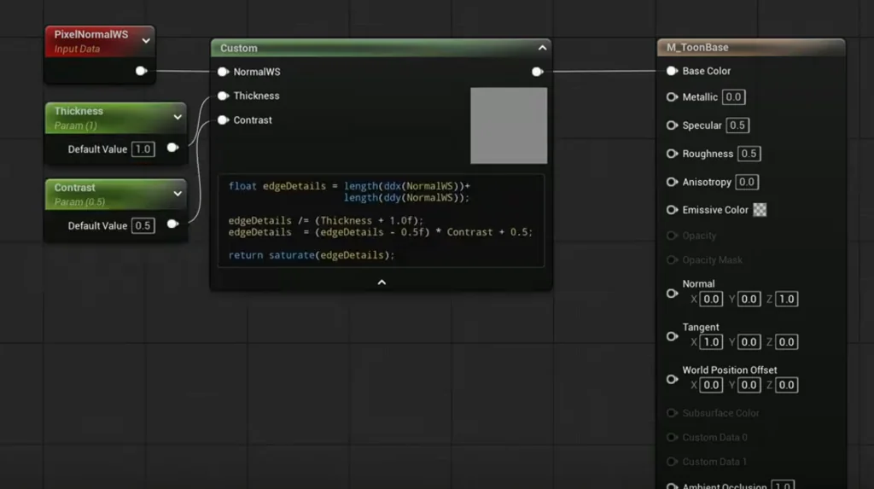Edit the Tangent Y value field
The height and width of the screenshot is (489, 874).
pos(749,342)
